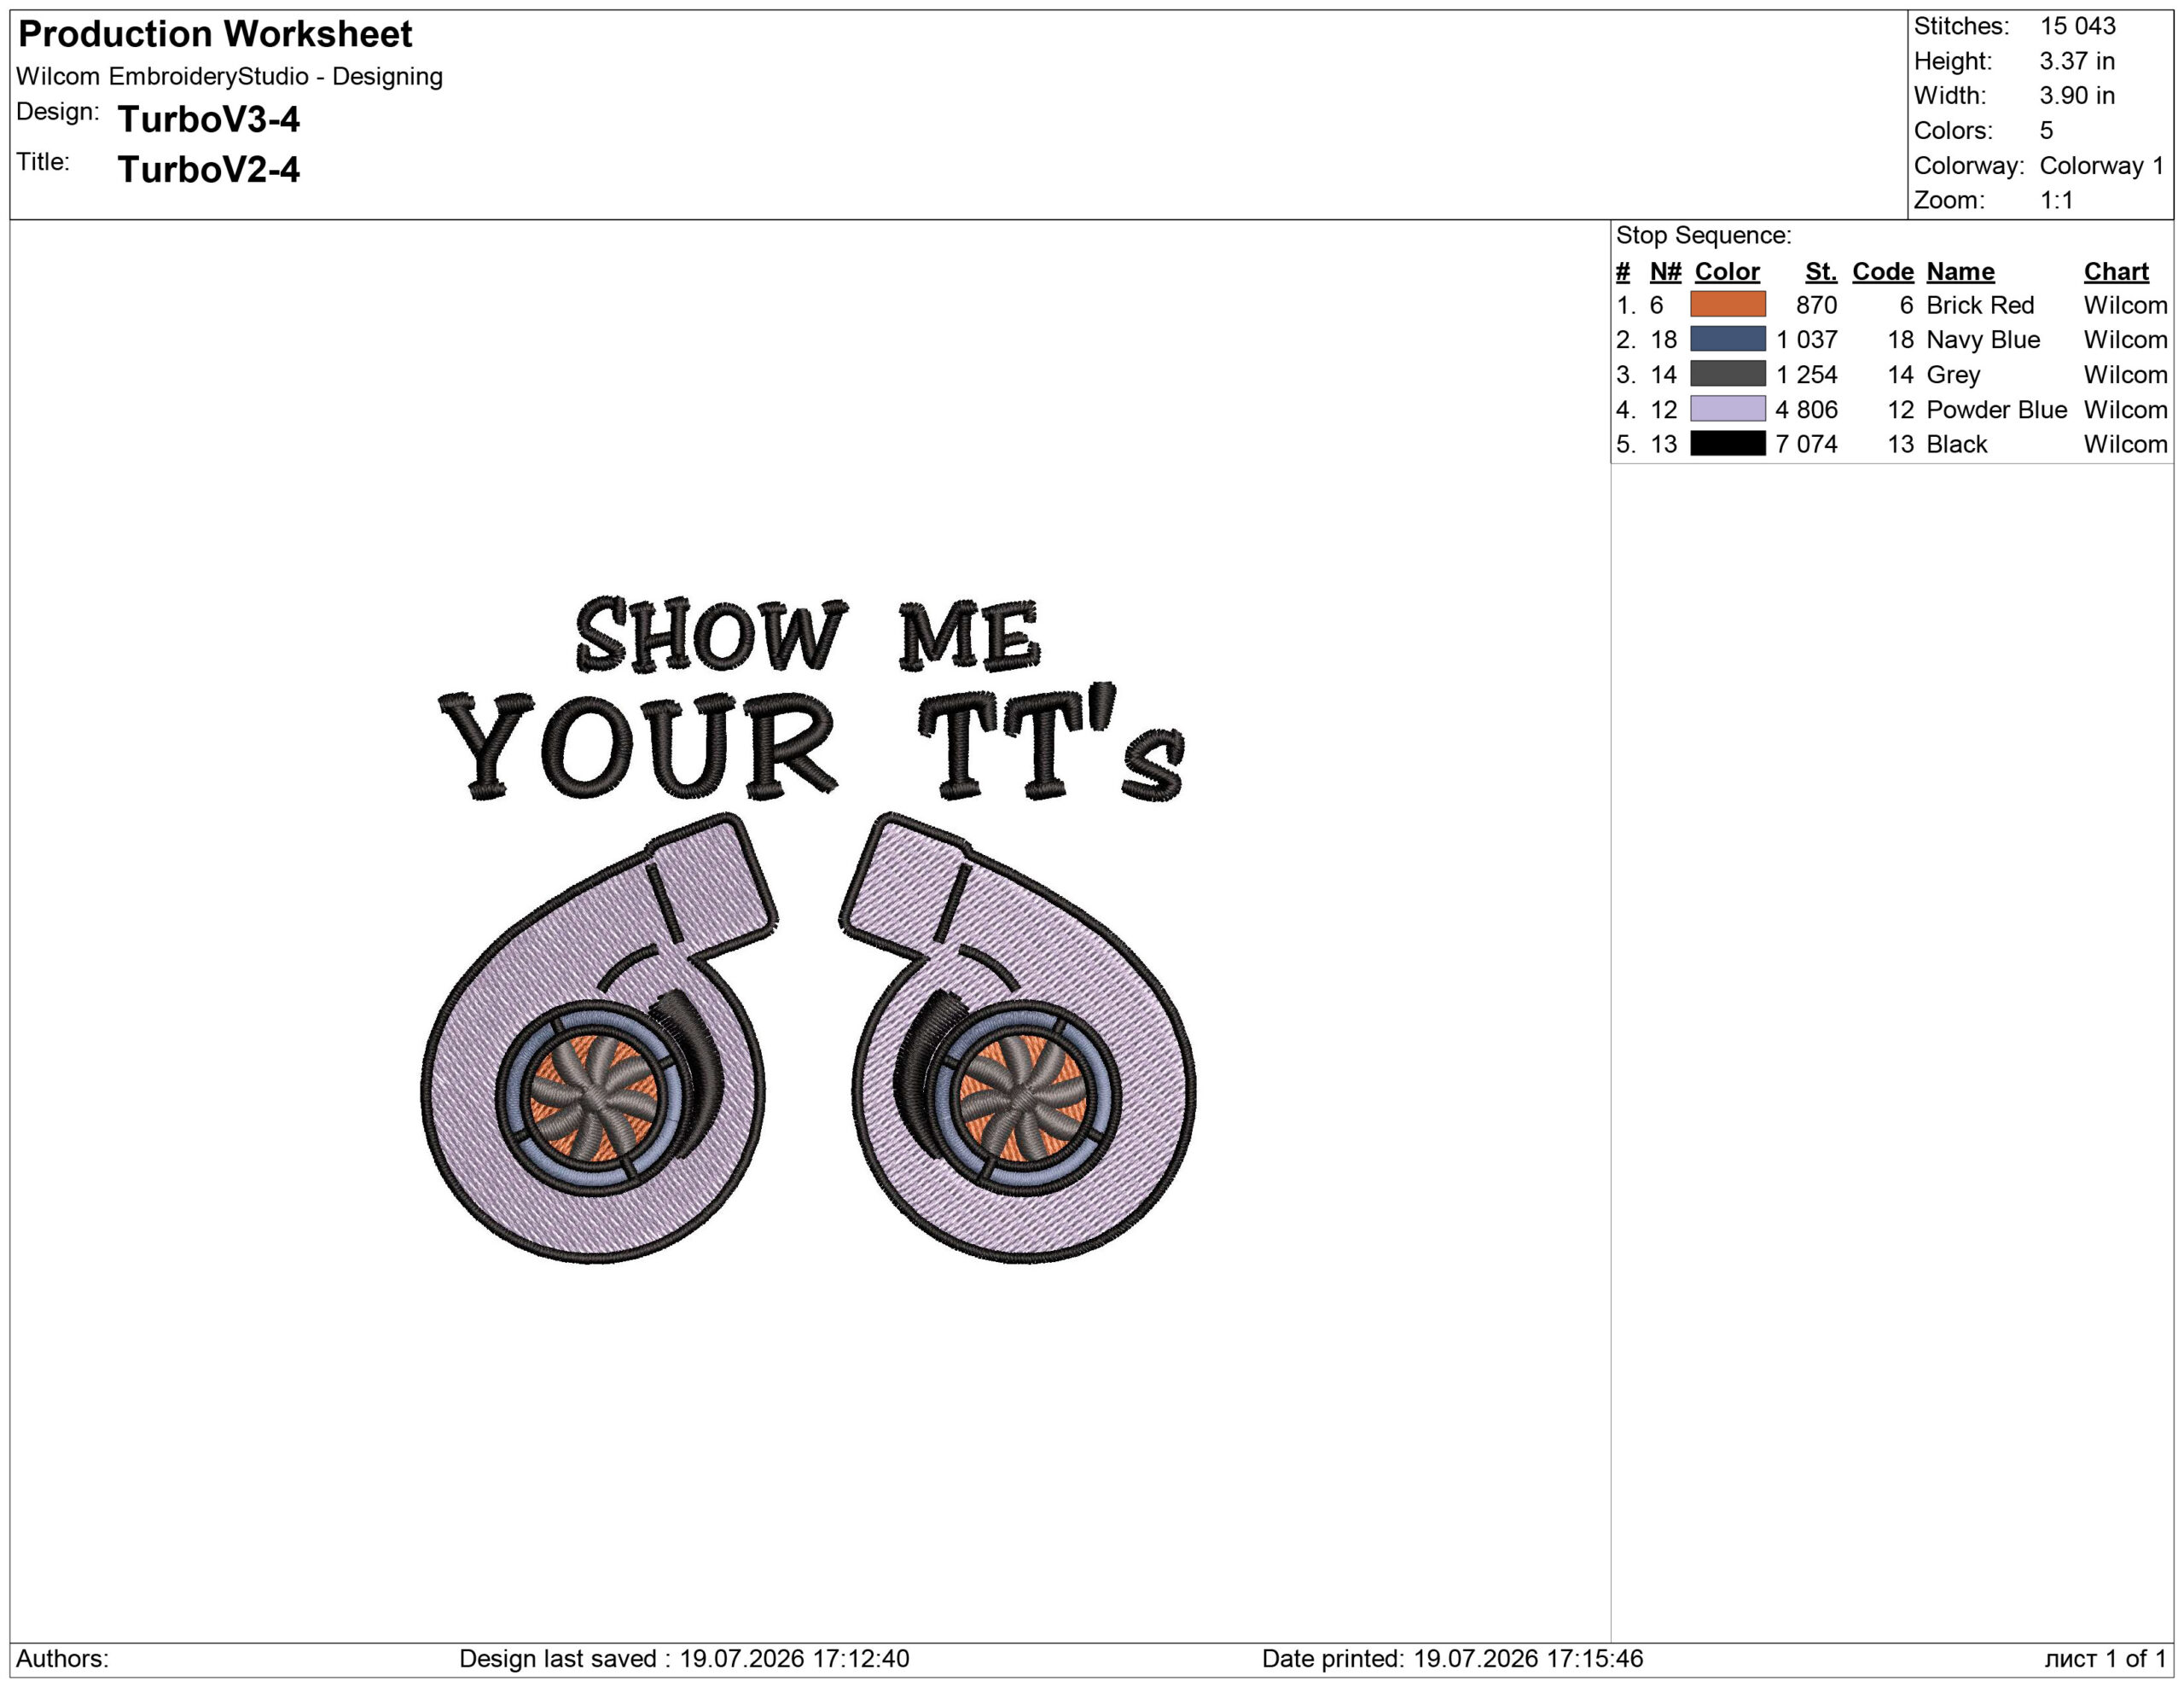Click the height value '3.37 in'
Screen dimensions: 2184x1681
(2077, 61)
